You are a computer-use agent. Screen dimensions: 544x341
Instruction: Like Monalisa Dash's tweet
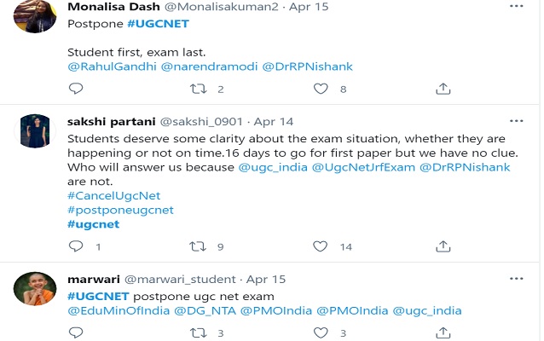coord(321,89)
